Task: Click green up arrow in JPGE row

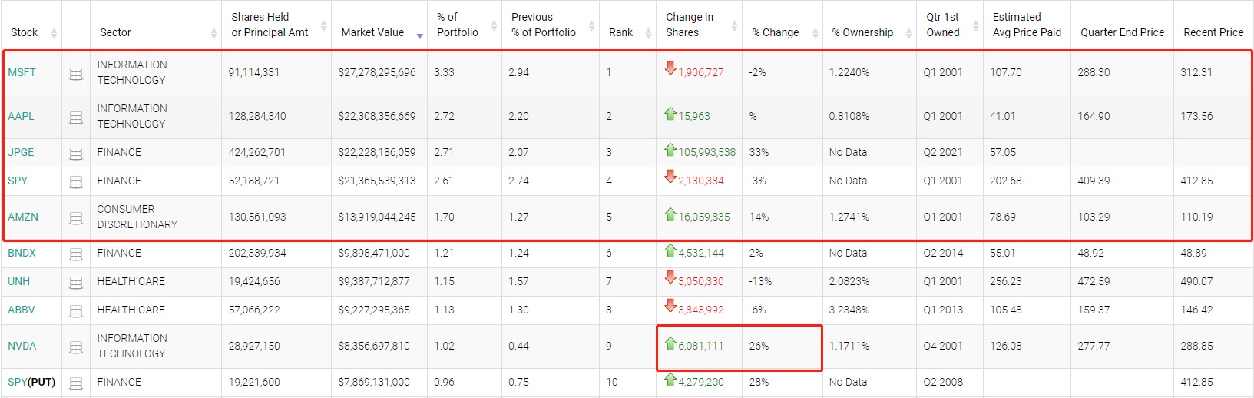Action: [670, 149]
